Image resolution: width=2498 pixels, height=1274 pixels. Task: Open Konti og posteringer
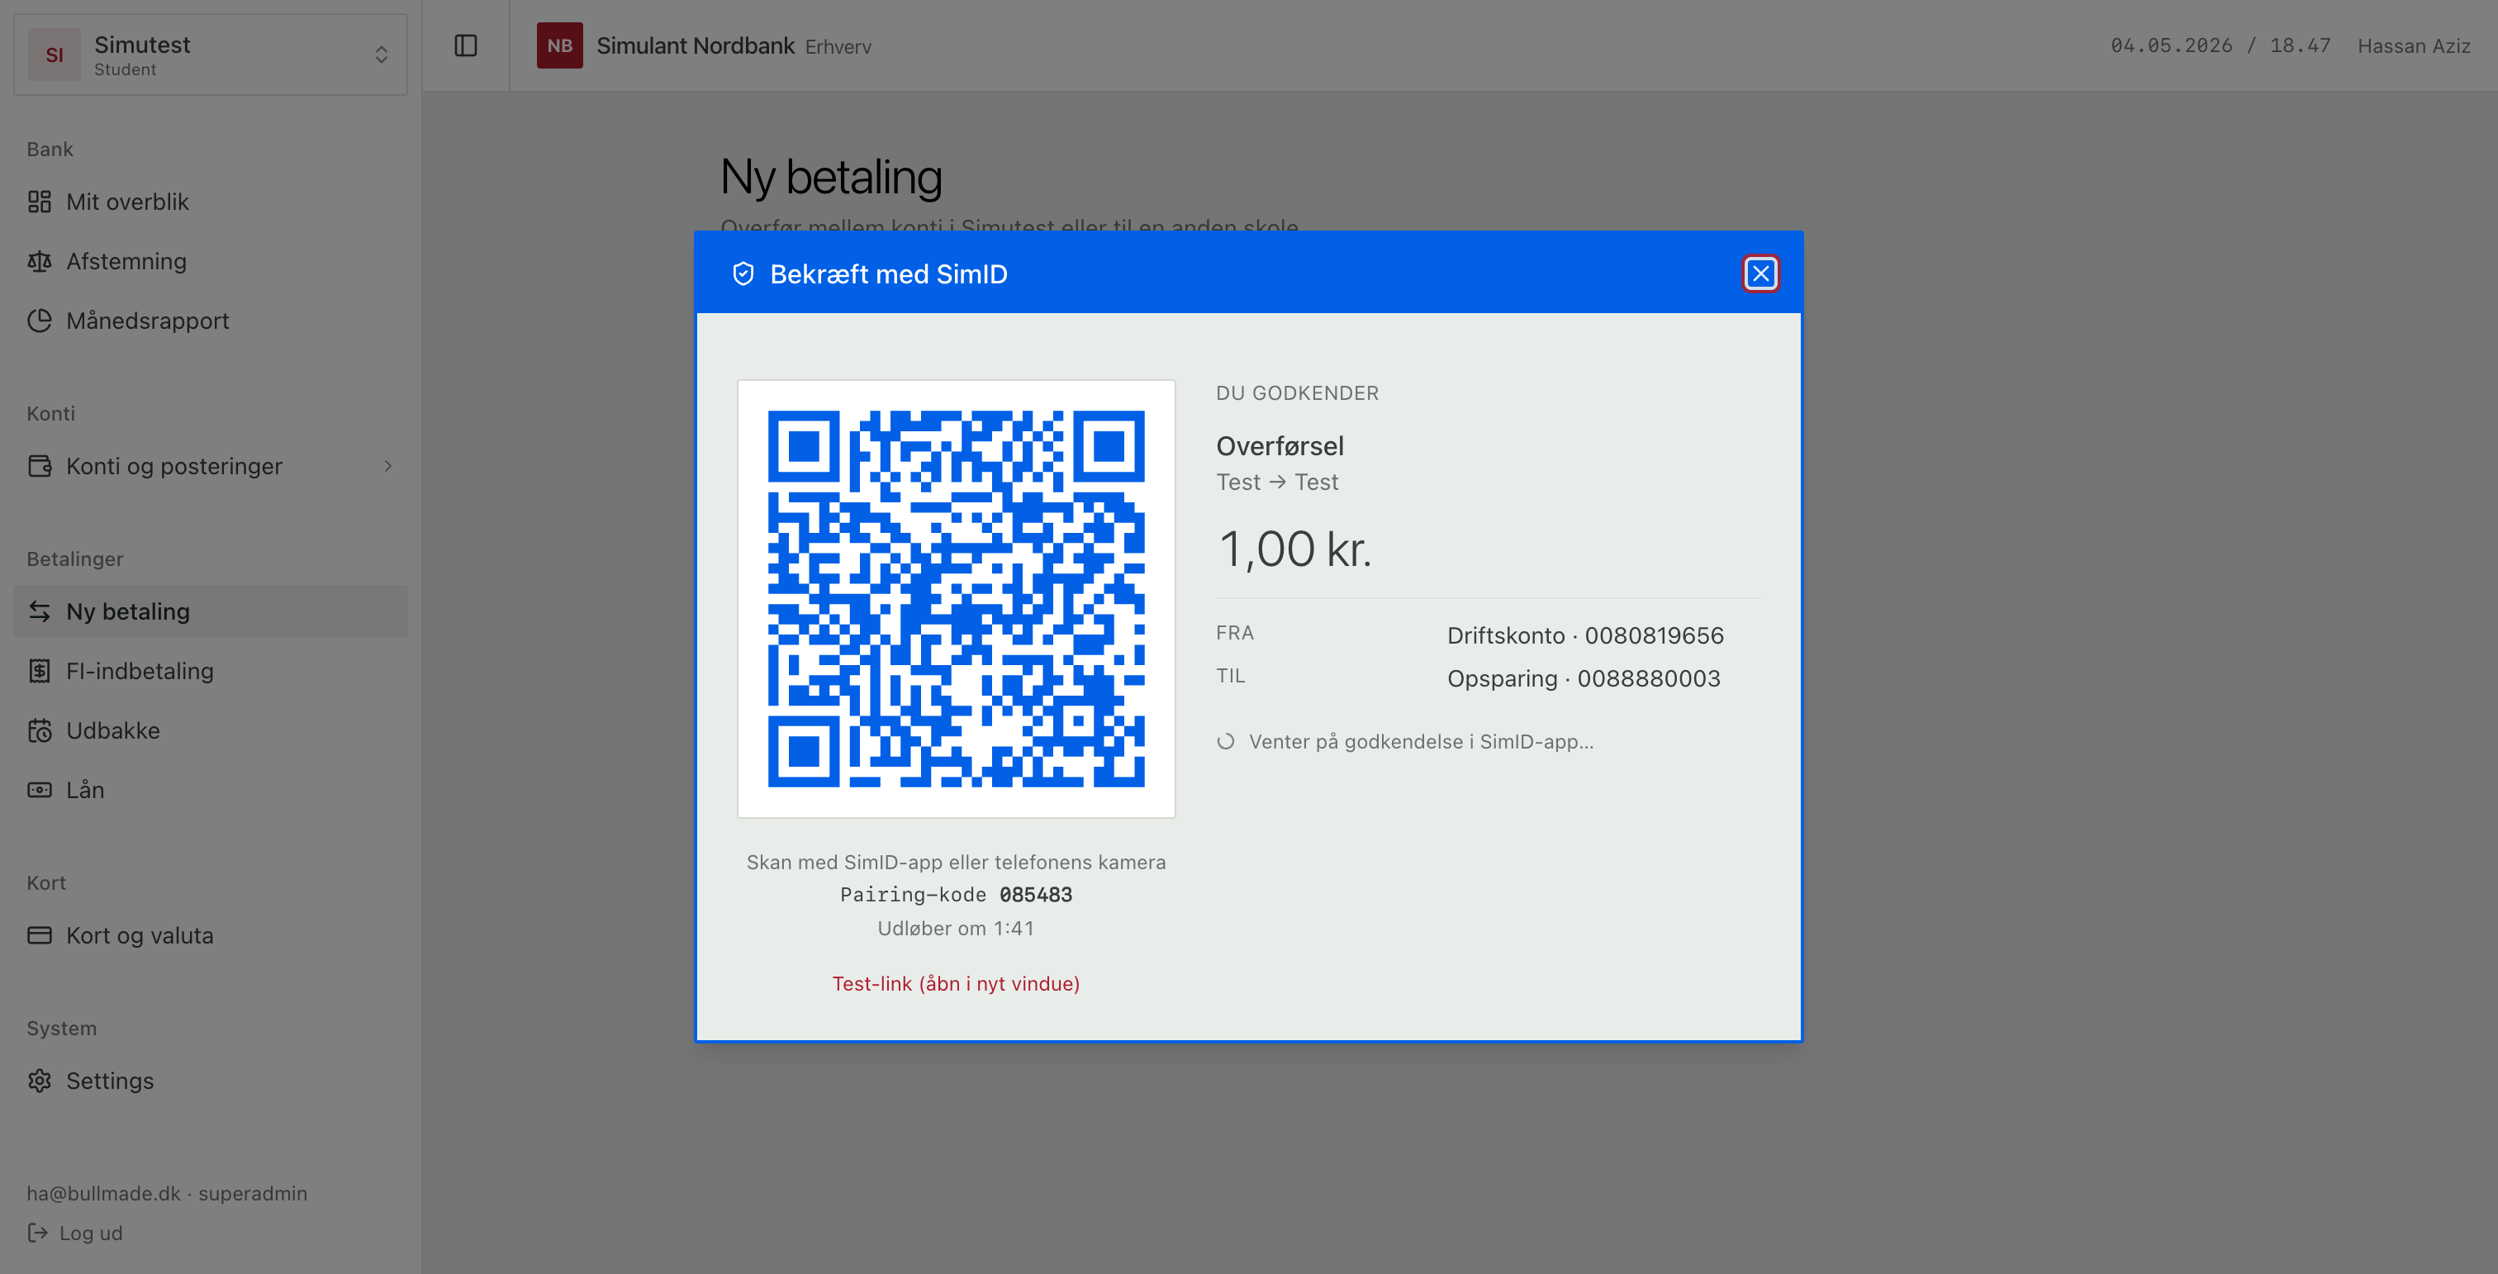(x=211, y=465)
